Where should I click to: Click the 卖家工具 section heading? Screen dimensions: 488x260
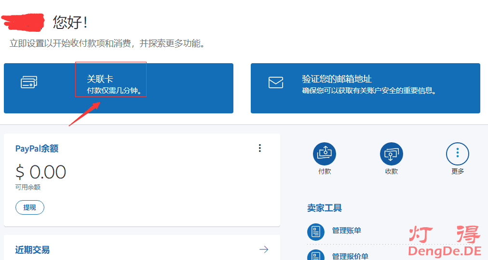325,208
